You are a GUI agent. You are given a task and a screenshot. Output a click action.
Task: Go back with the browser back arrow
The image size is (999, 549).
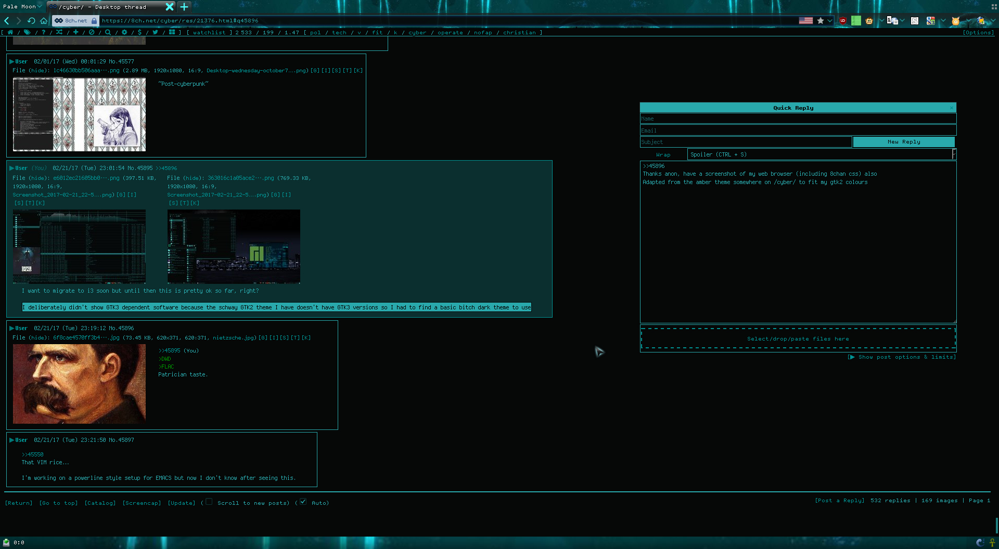coord(7,21)
